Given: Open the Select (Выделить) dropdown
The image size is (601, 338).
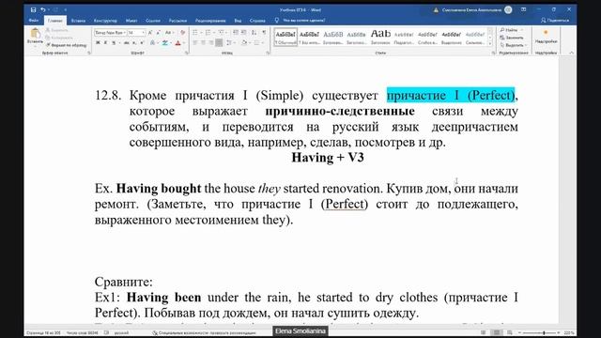Looking at the screenshot, I should click(x=514, y=45).
